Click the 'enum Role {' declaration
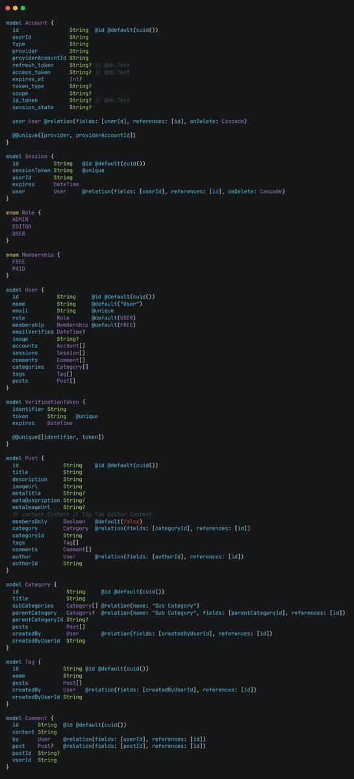 pyautogui.click(x=23, y=212)
